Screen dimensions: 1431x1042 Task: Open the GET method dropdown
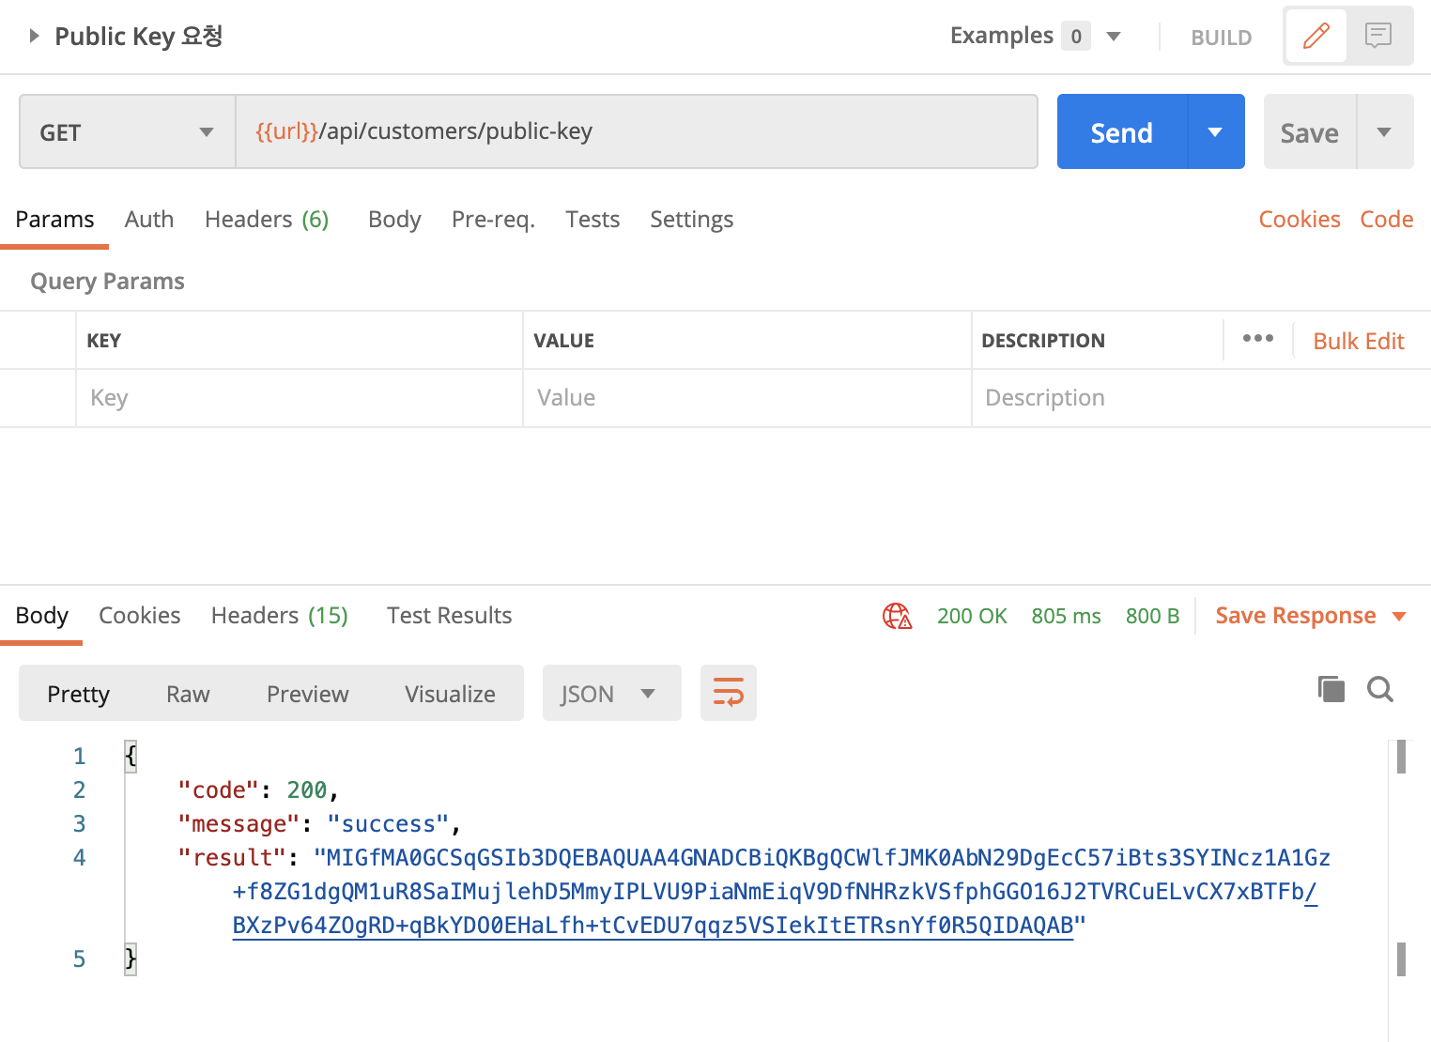click(x=128, y=132)
